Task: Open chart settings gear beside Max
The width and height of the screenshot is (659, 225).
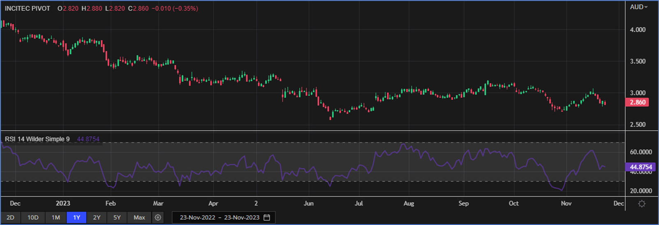Action: 158,218
